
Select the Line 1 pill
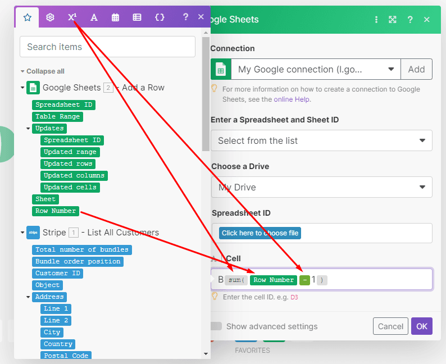[56, 309]
